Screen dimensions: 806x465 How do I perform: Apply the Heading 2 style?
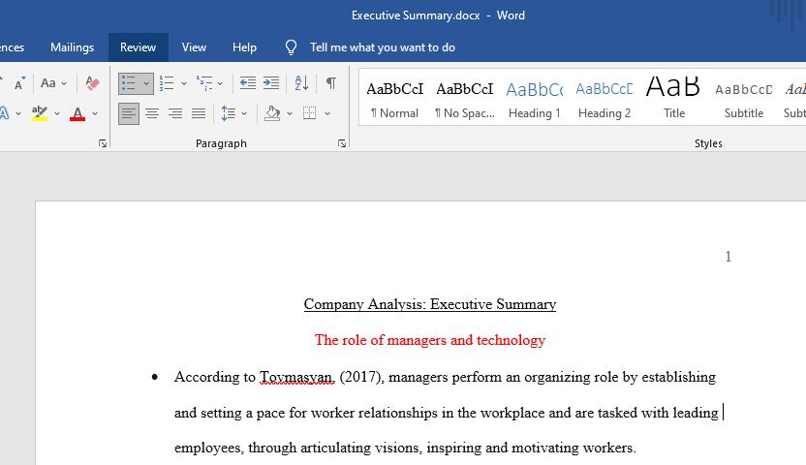click(x=604, y=99)
